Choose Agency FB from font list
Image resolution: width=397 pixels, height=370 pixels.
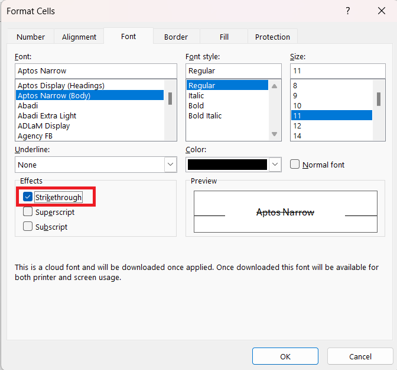[x=35, y=136]
